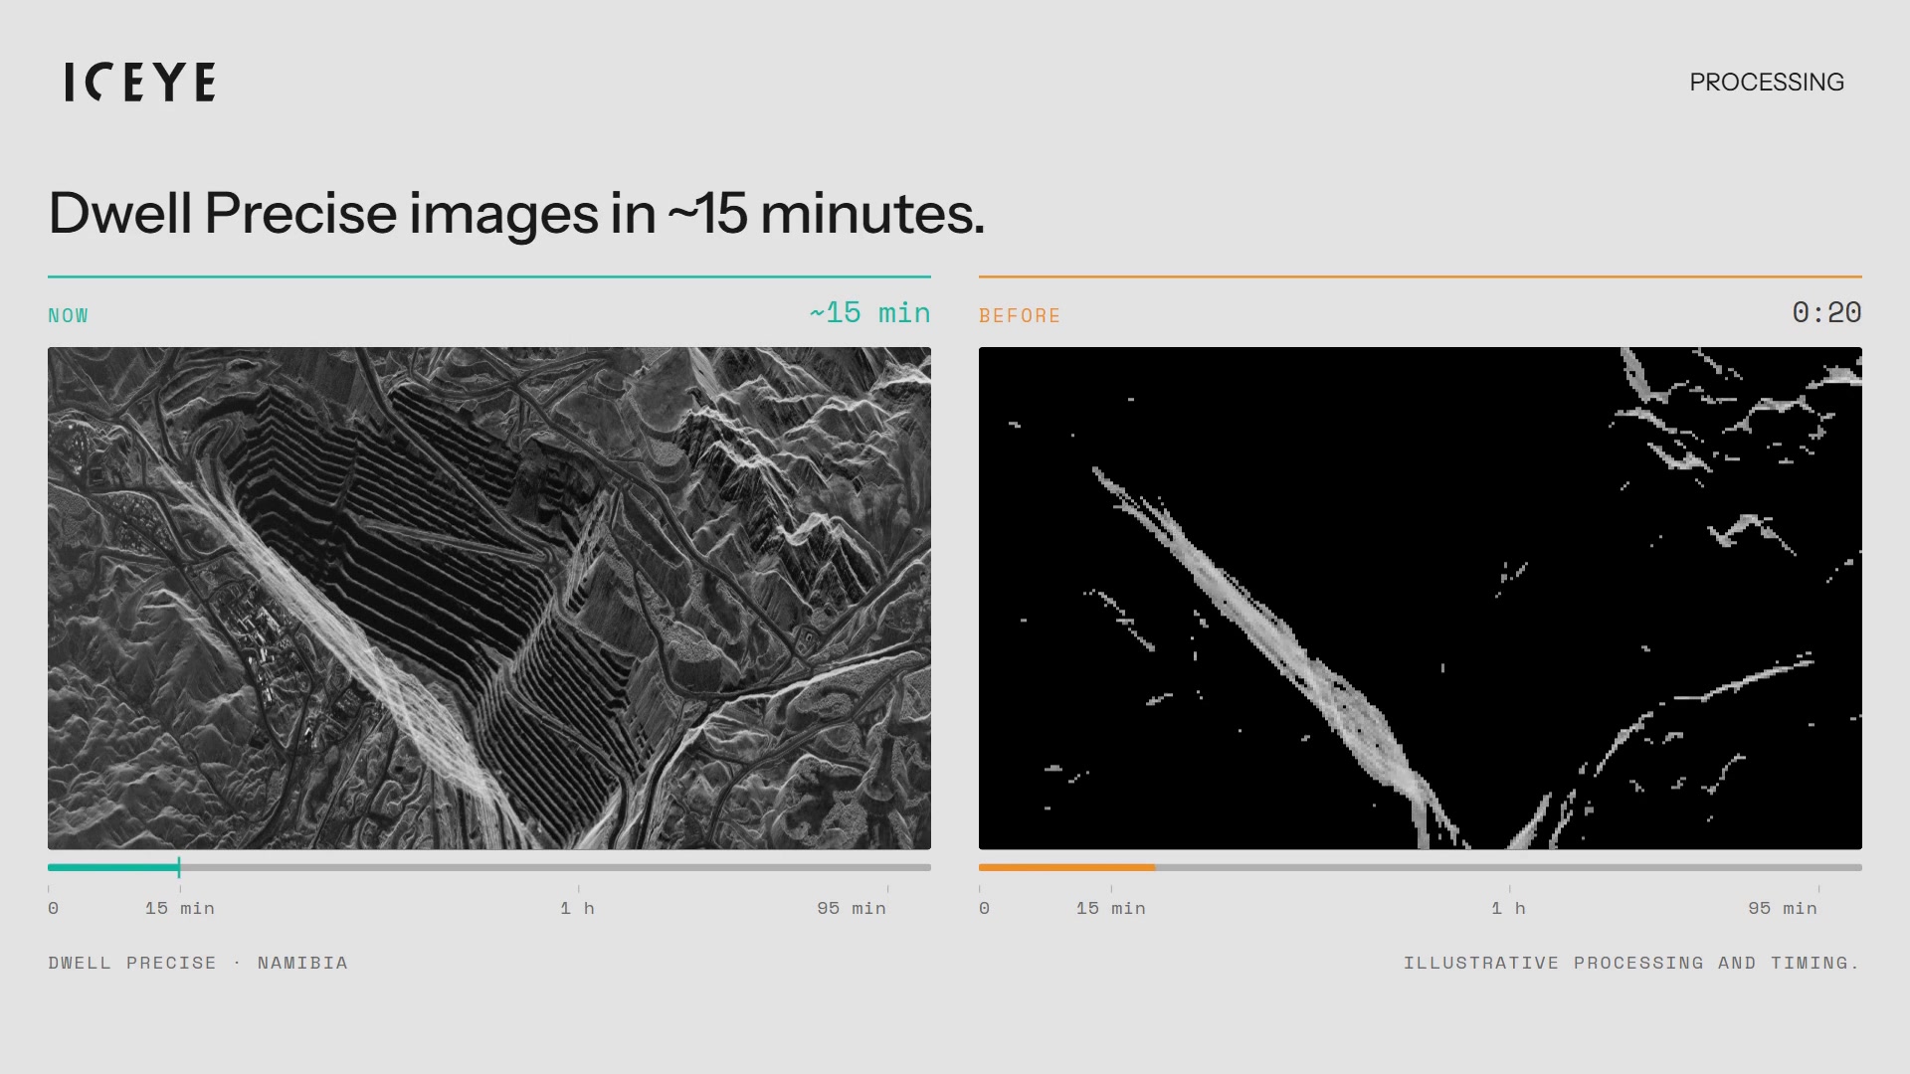Click the '95 min' tick on NOW timeline
This screenshot has width=1910, height=1074.
click(x=852, y=908)
